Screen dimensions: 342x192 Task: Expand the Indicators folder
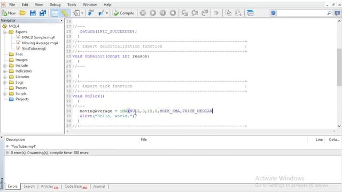tap(5, 71)
